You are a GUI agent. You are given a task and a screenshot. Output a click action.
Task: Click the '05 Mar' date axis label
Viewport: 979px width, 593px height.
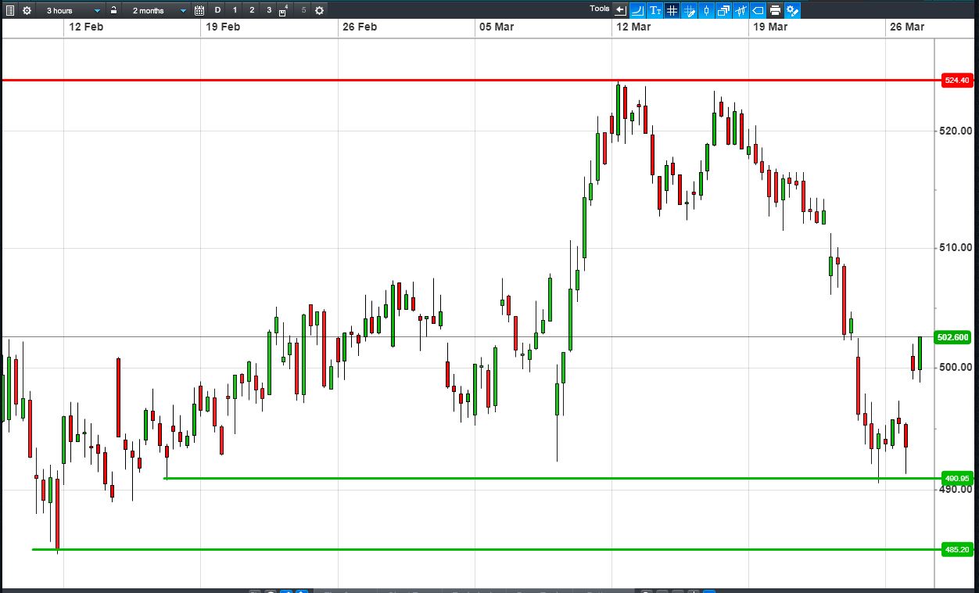click(x=497, y=27)
